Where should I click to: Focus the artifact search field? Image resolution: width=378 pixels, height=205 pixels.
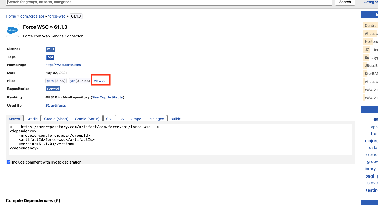click(169, 2)
